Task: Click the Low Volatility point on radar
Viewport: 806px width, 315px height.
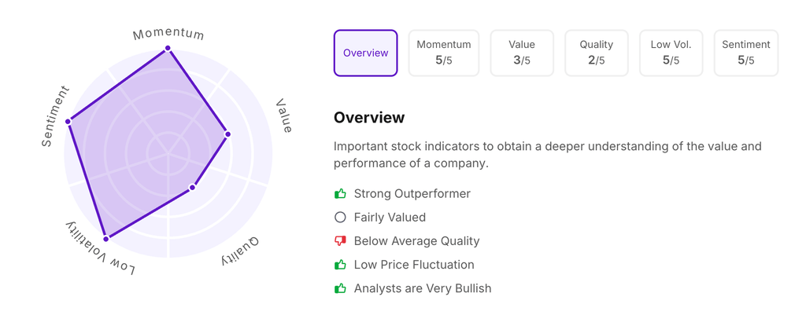Action: (x=106, y=237)
